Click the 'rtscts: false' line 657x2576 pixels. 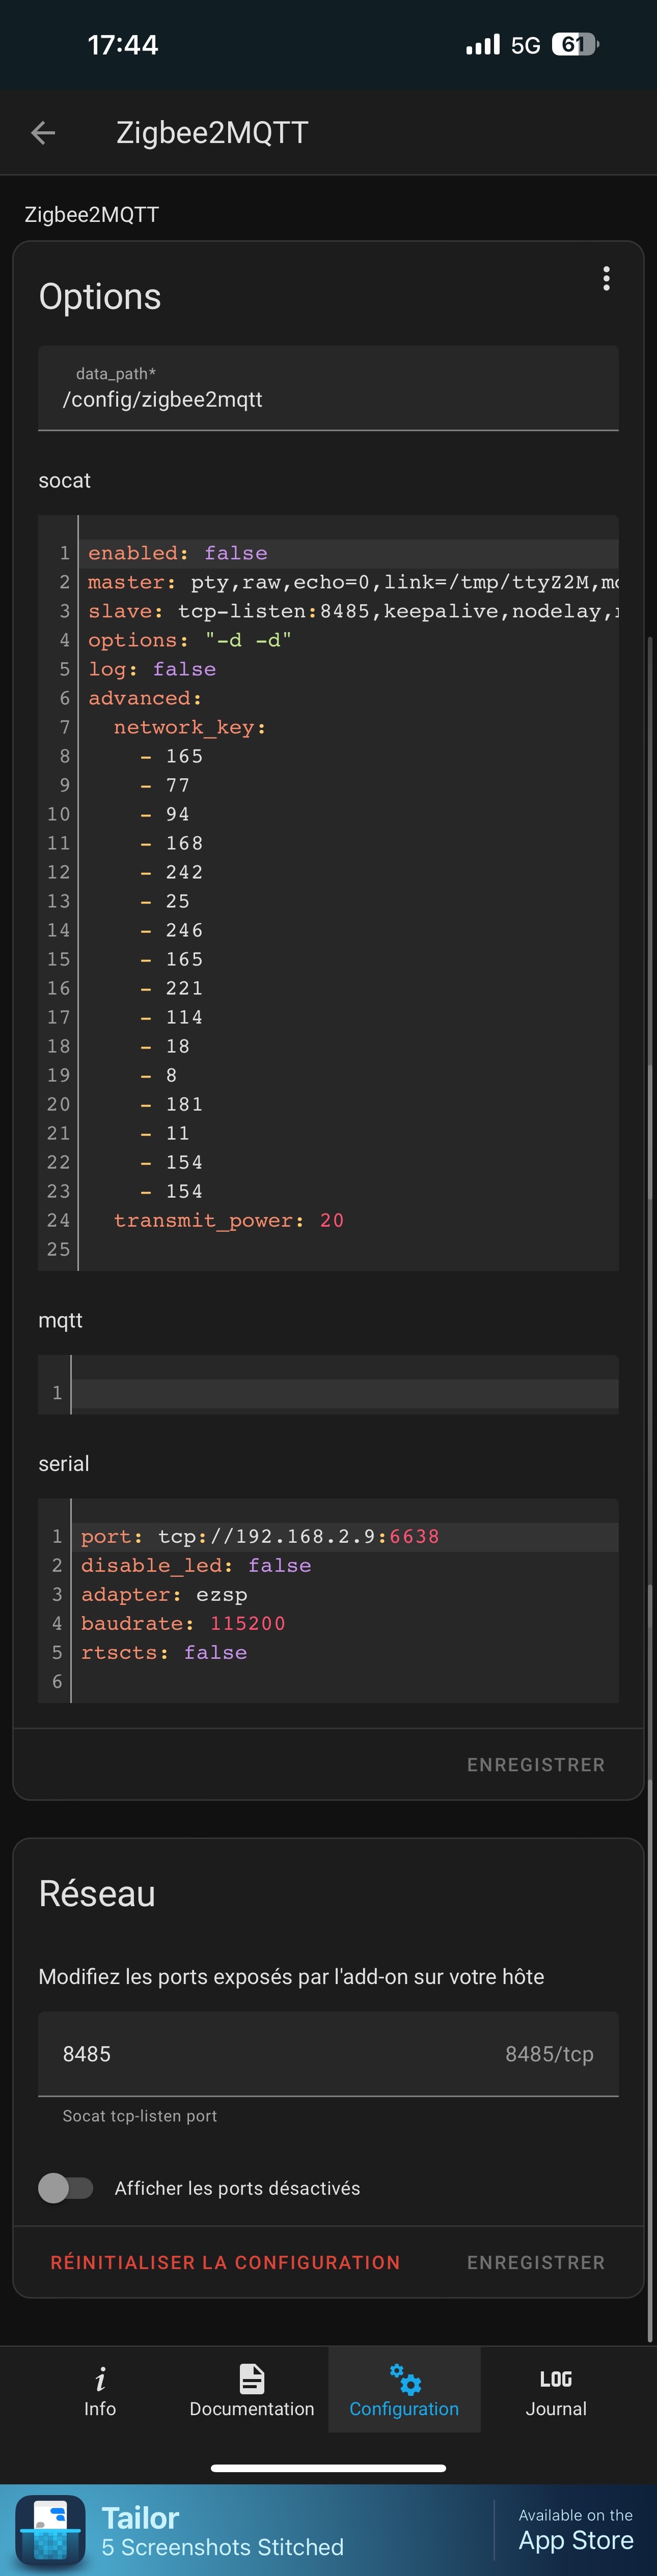click(x=164, y=1652)
